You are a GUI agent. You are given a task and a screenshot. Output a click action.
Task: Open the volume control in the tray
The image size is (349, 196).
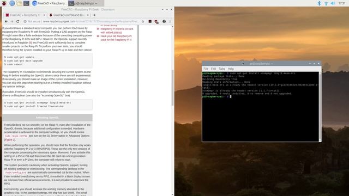pyautogui.click(x=333, y=3)
